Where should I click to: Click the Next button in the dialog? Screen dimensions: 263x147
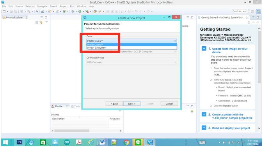point(131,104)
